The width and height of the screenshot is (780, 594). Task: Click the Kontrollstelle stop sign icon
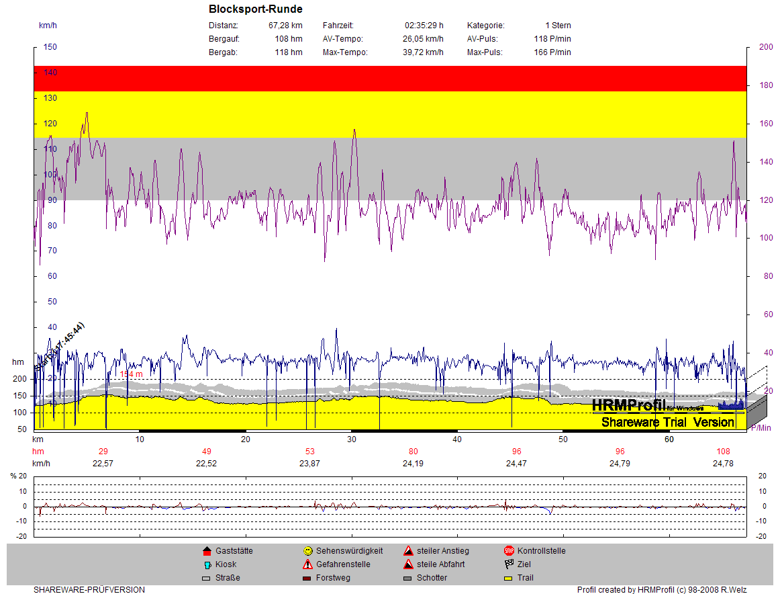[x=509, y=551]
